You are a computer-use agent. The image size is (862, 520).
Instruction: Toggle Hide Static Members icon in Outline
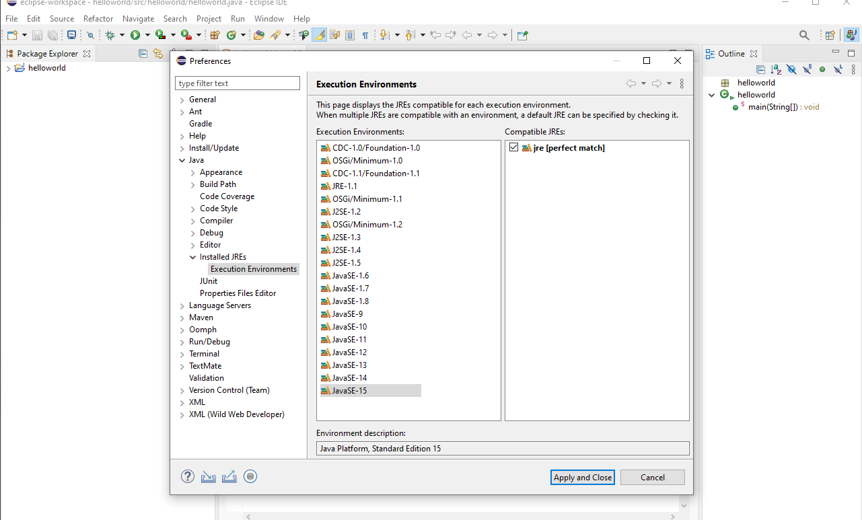807,69
